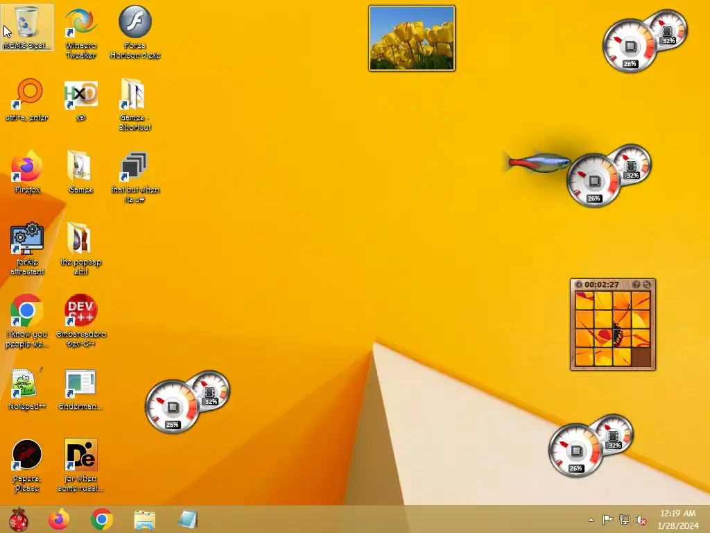Select the jorkie attractant shortcut
The width and height of the screenshot is (710, 533).
point(27,249)
